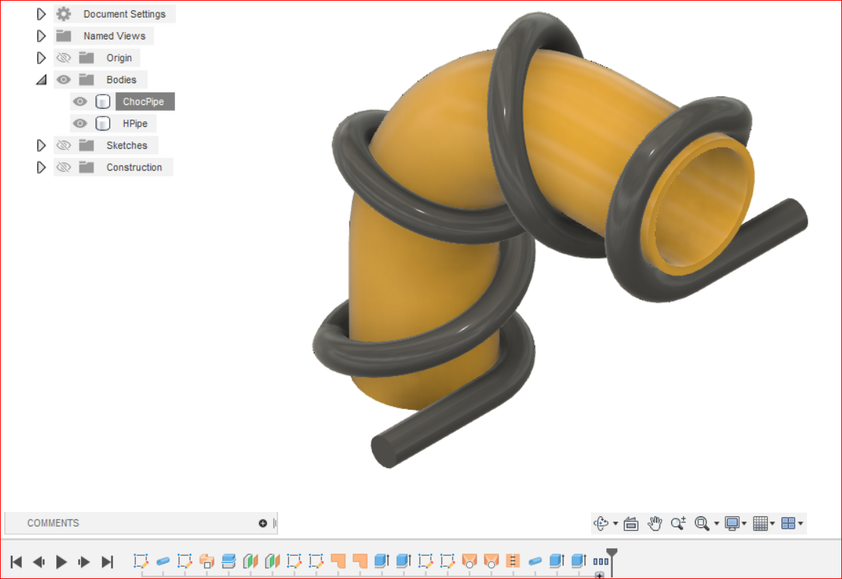Click the Comments panel resize handle

point(275,523)
